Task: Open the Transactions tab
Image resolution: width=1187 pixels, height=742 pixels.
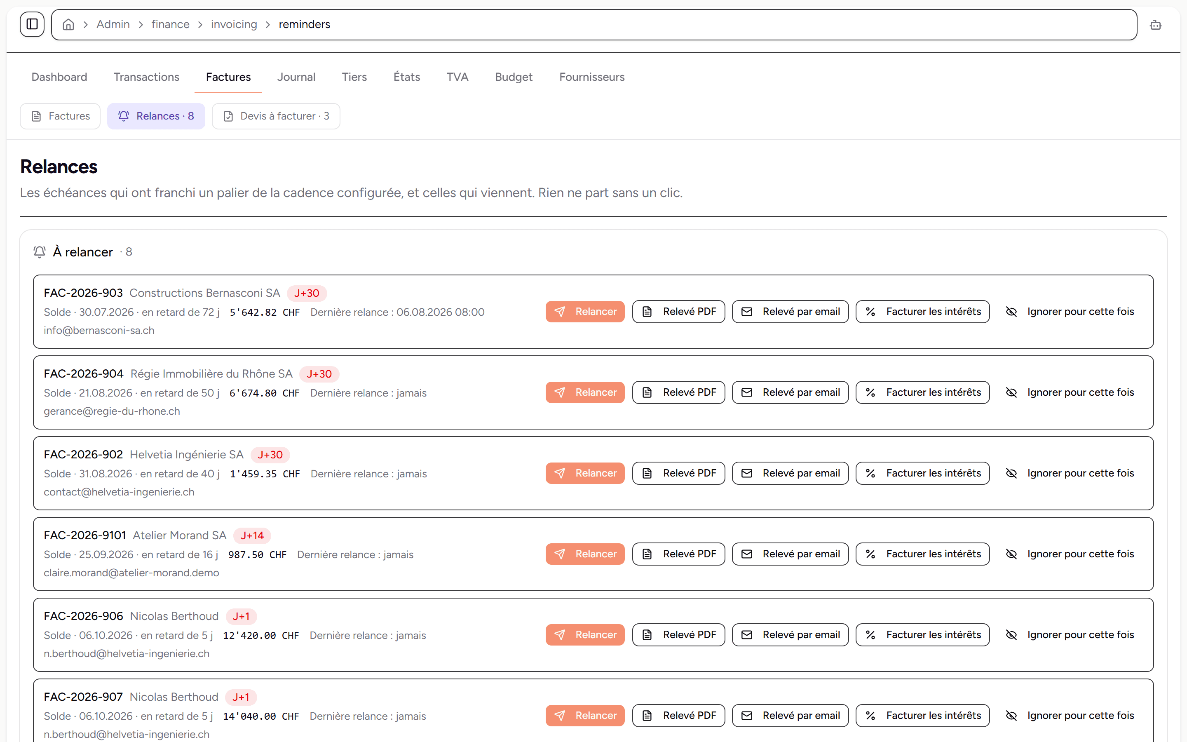Action: coord(146,77)
